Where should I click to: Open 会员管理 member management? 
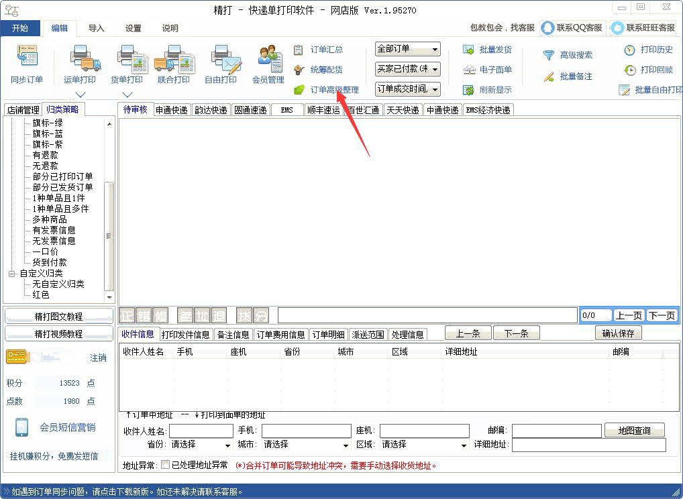[x=268, y=64]
